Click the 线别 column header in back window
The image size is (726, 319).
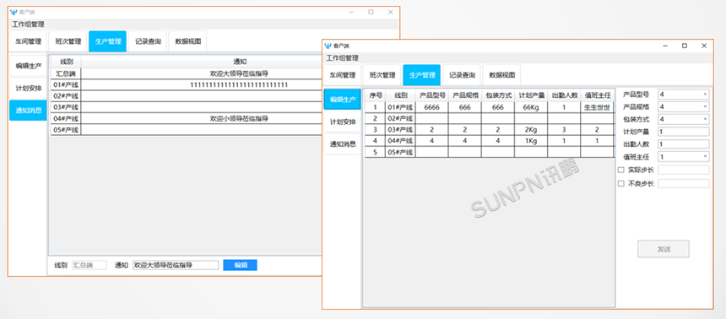pyautogui.click(x=66, y=62)
